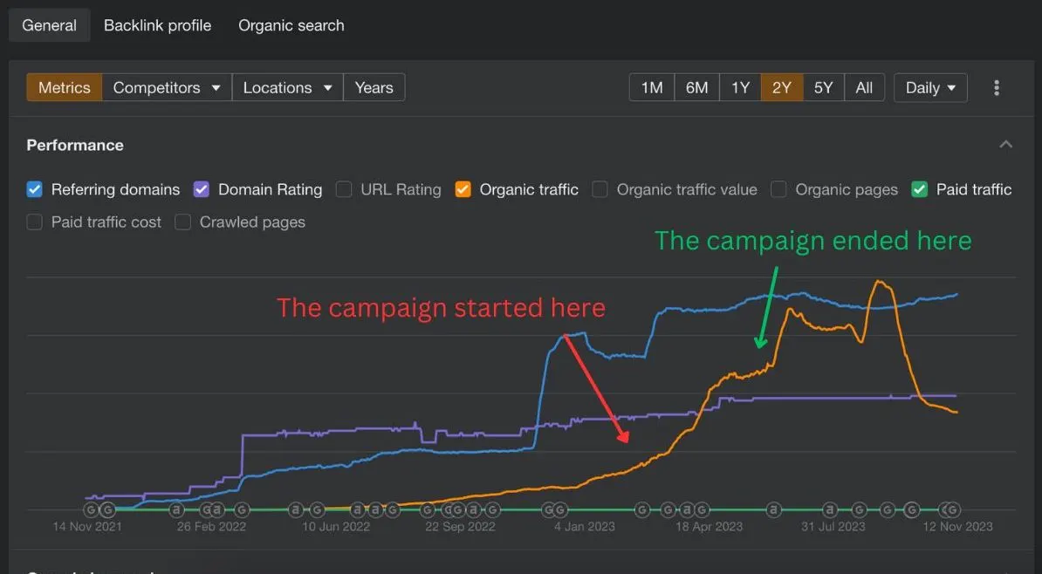Select the Years view button

point(374,88)
